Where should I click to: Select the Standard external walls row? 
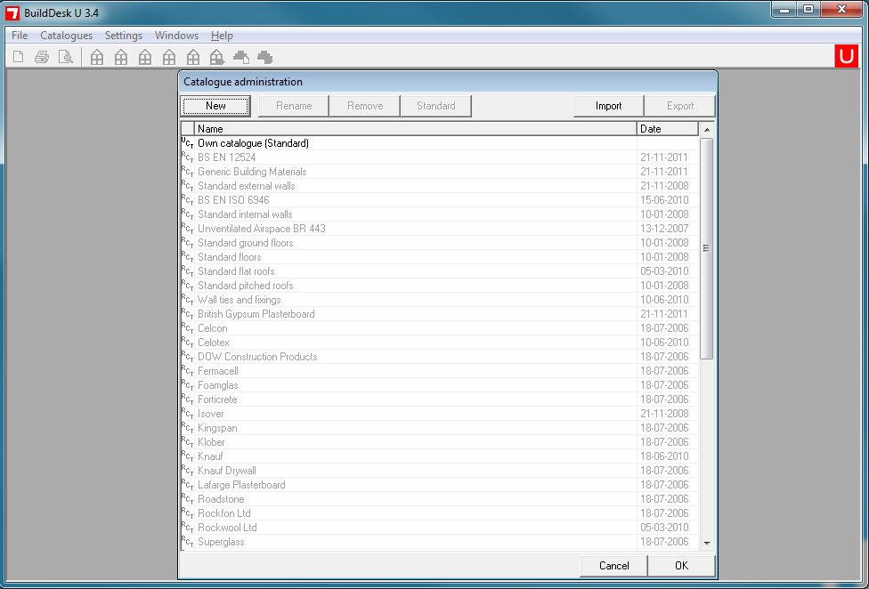(440, 186)
